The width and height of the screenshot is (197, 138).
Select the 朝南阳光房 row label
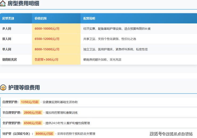[10, 60]
